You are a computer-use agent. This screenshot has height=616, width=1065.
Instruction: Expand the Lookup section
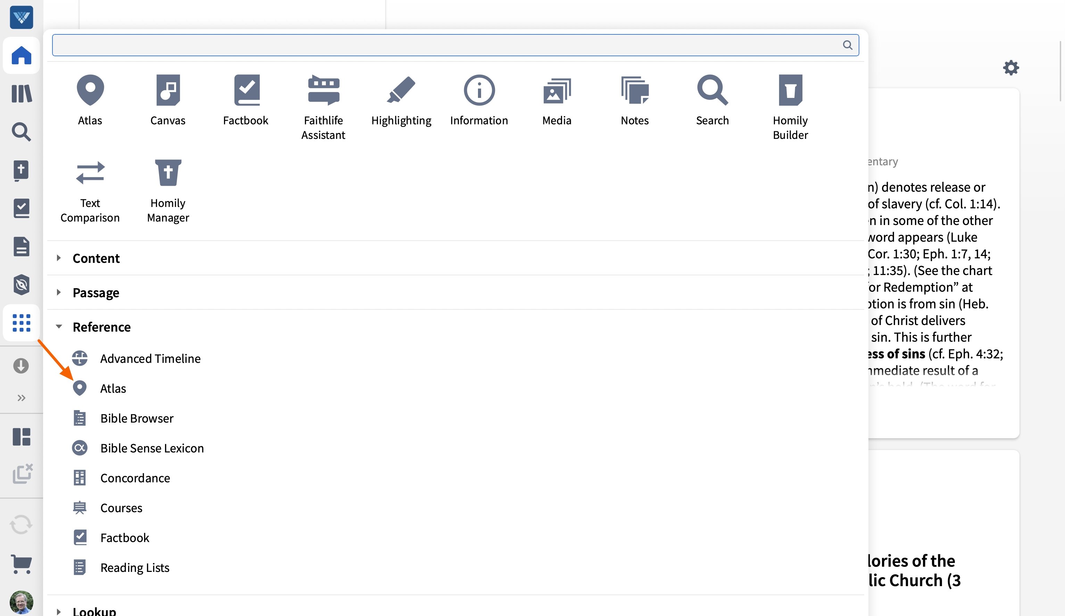[94, 610]
